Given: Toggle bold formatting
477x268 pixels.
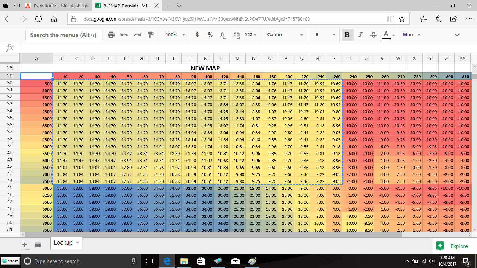Looking at the screenshot, I should pos(347,35).
